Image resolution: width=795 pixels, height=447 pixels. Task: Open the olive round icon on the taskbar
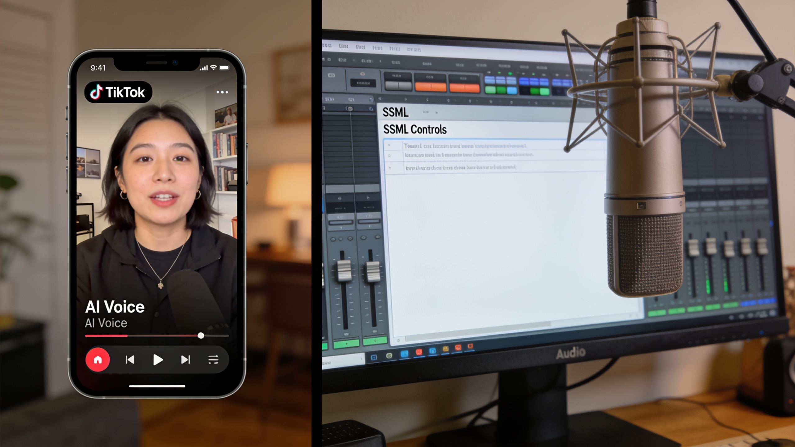point(389,356)
